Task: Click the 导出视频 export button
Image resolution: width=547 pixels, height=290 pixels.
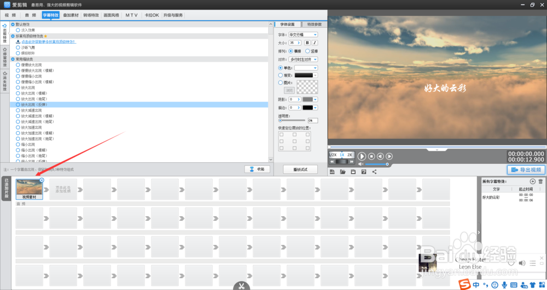Action: click(526, 169)
